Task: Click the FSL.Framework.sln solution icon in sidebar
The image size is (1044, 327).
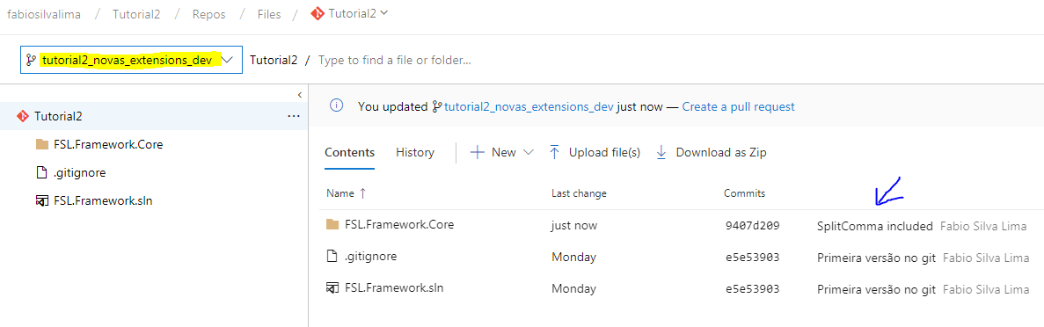Action: coord(42,200)
